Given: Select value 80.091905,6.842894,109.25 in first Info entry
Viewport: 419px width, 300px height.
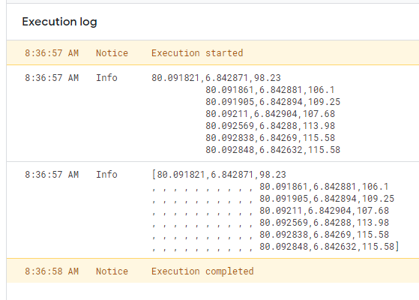Looking at the screenshot, I should point(273,101).
